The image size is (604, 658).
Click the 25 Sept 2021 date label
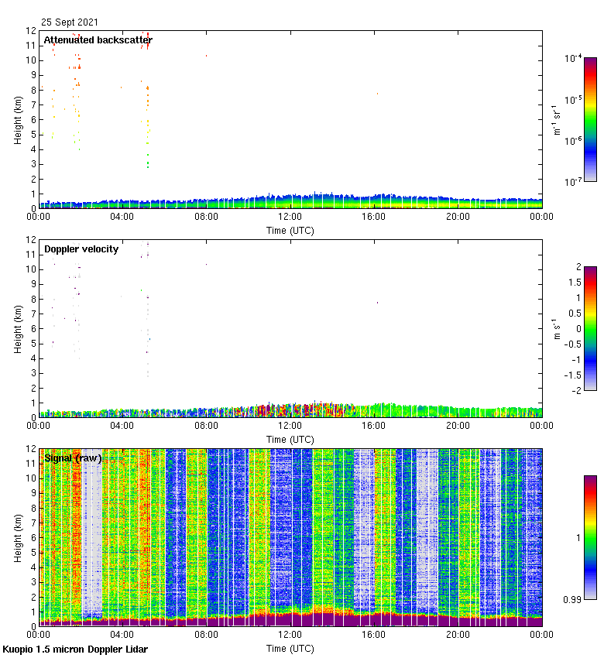tap(70, 22)
